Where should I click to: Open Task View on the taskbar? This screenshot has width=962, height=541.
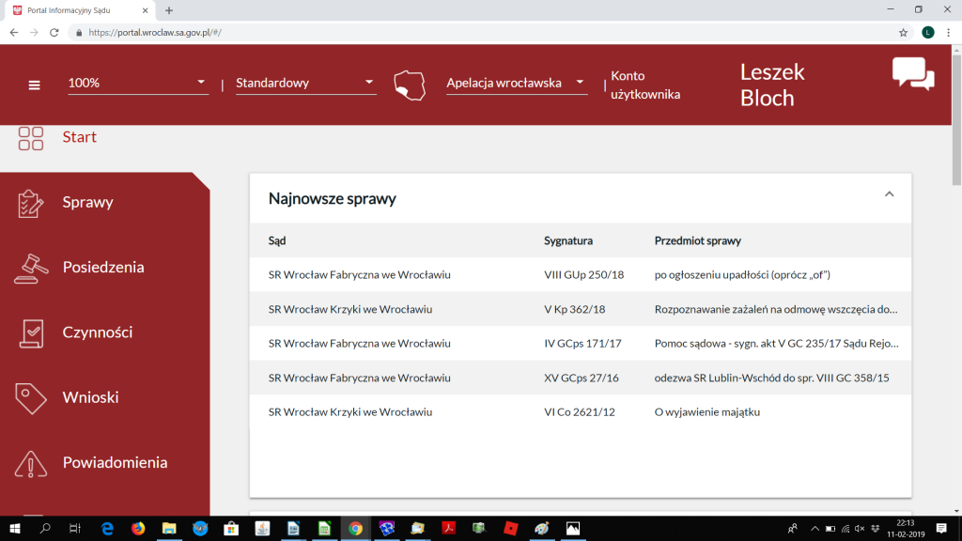[75, 528]
